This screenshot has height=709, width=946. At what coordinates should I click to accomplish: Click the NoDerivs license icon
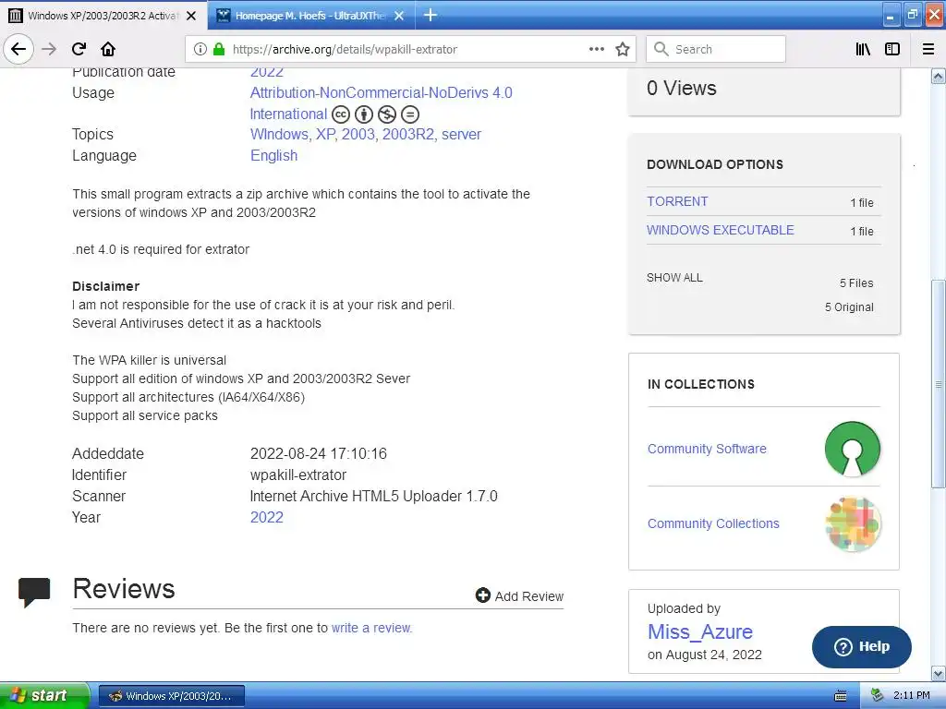tap(409, 114)
